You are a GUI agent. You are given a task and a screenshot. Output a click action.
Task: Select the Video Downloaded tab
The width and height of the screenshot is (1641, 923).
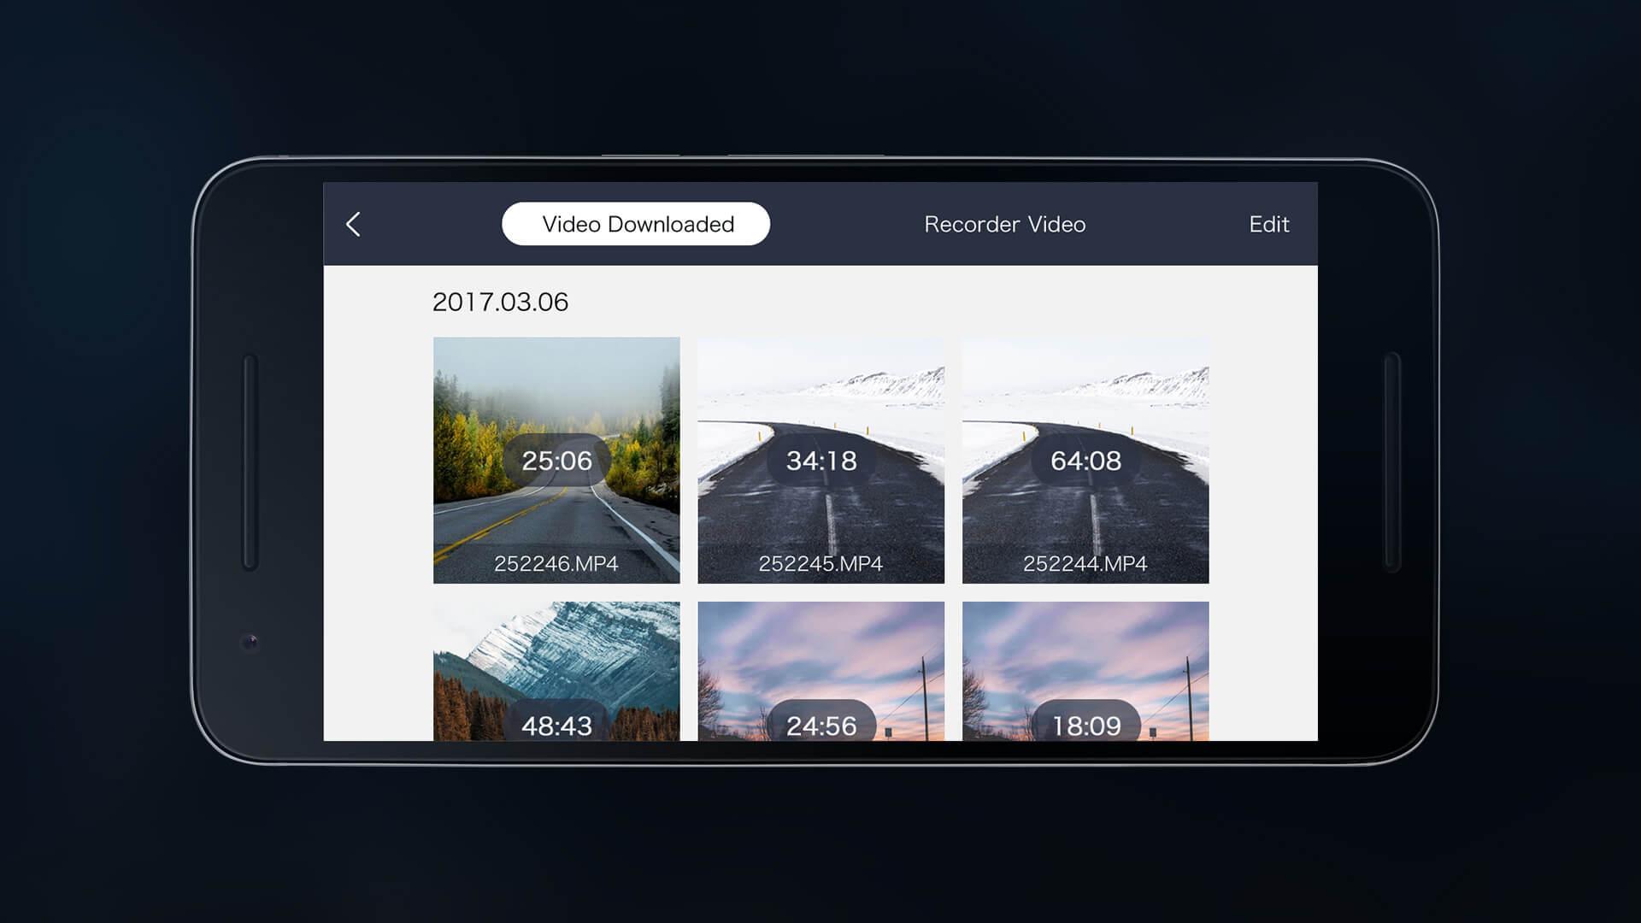point(636,224)
